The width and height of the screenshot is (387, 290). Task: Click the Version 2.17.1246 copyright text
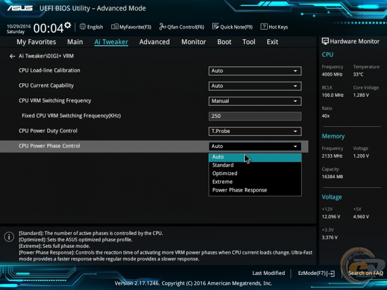click(x=193, y=283)
